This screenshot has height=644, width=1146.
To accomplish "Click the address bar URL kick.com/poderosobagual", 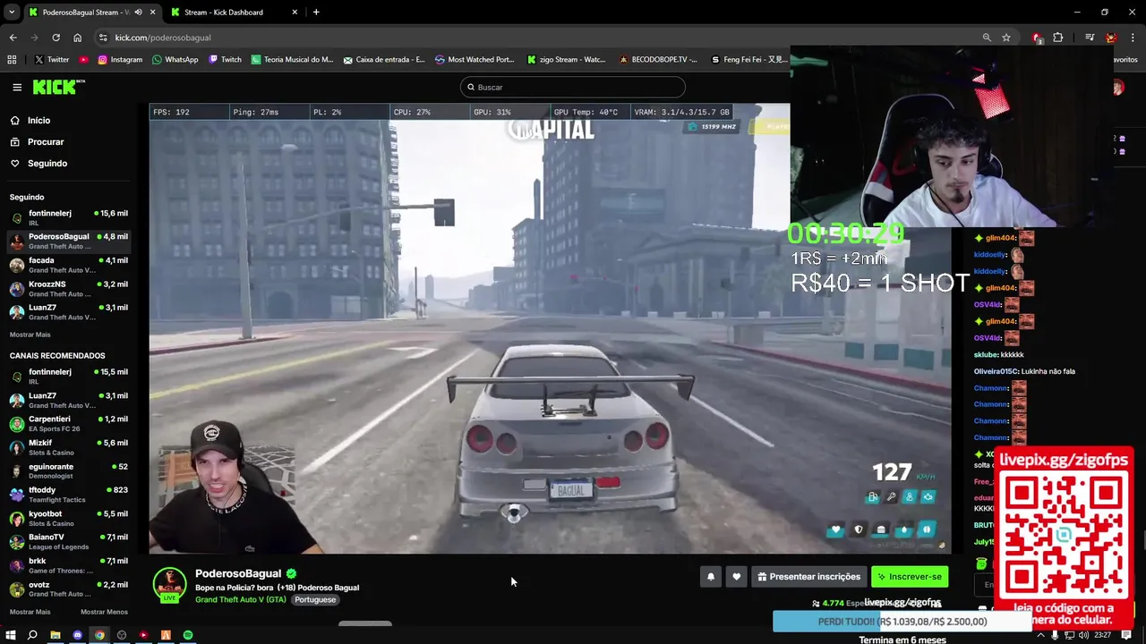I will pyautogui.click(x=163, y=38).
